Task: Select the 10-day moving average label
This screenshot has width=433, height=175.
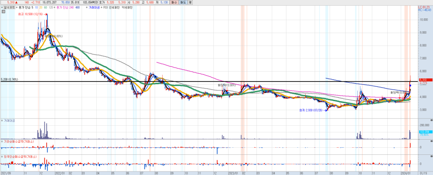Action: (36, 8)
